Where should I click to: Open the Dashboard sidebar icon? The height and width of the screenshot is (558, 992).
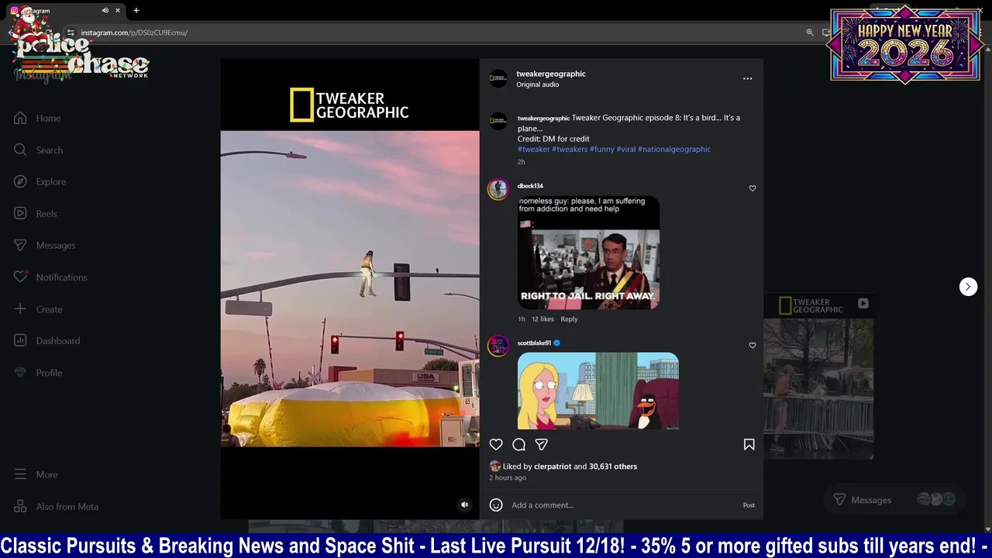point(20,340)
